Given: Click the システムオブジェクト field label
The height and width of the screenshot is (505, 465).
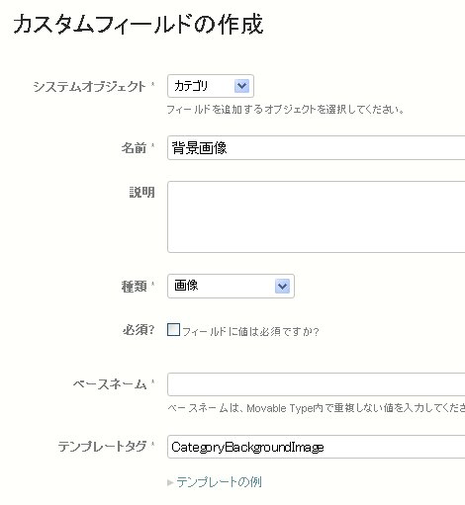Looking at the screenshot, I should pos(89,87).
